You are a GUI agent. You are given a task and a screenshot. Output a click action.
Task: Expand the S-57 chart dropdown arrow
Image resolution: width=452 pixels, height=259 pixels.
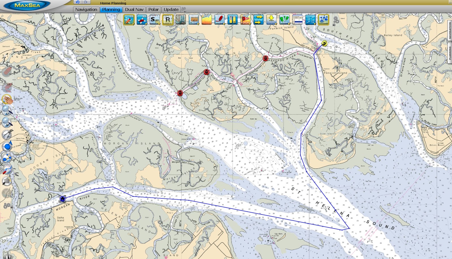(x=158, y=24)
